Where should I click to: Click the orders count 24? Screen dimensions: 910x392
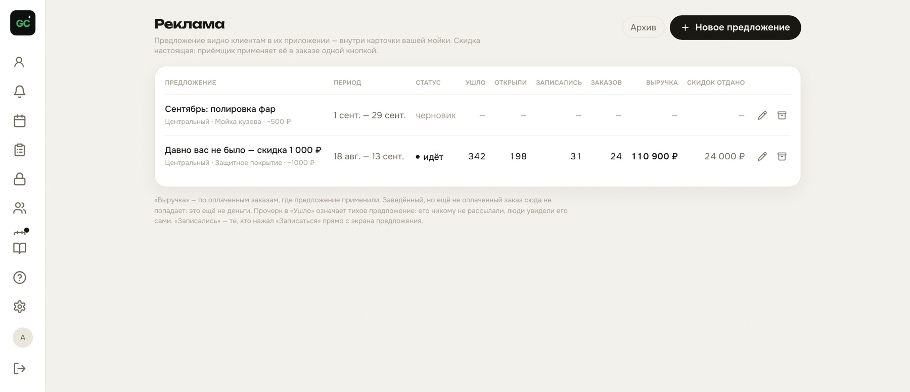(616, 156)
